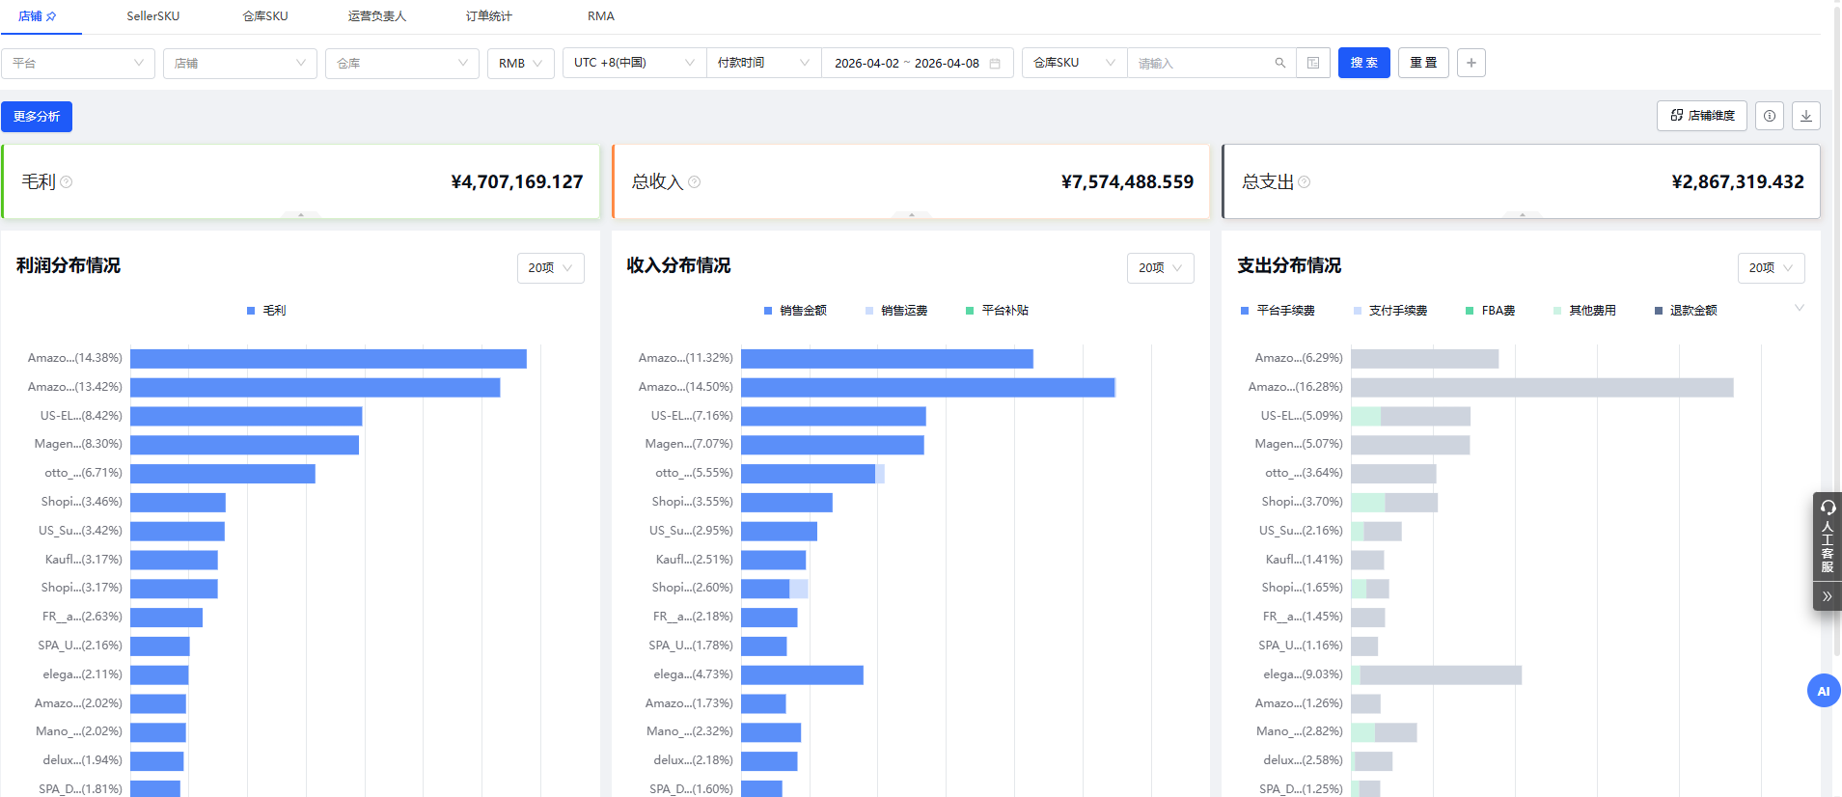Image resolution: width=1842 pixels, height=797 pixels.
Task: Switch to the SellerSKU tab
Action: 153,16
